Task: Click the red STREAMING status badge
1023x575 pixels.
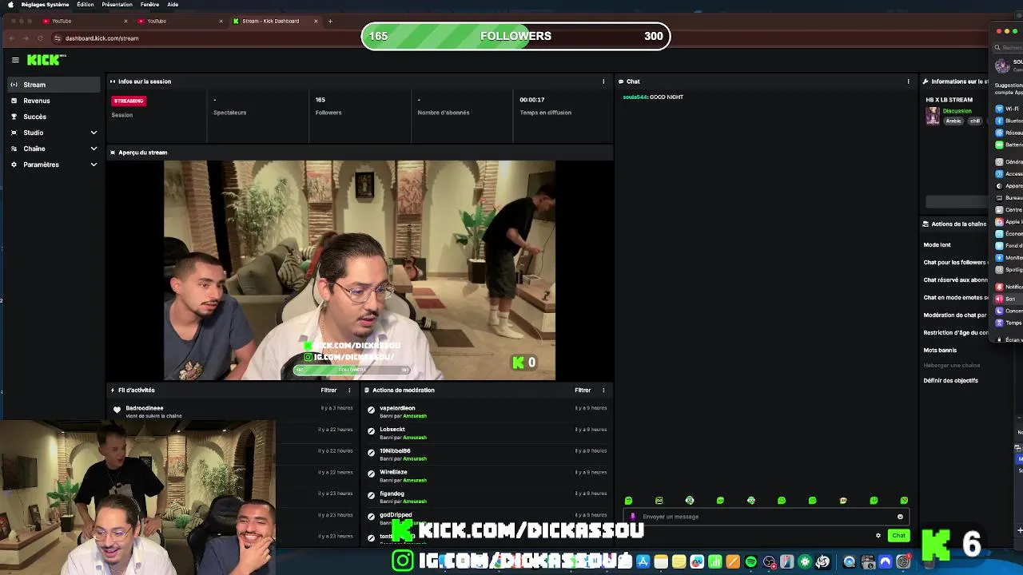Action: [129, 101]
